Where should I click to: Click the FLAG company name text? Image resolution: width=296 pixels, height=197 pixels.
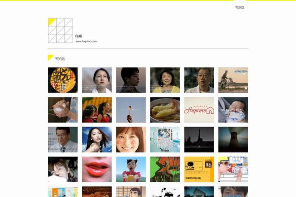point(78,36)
